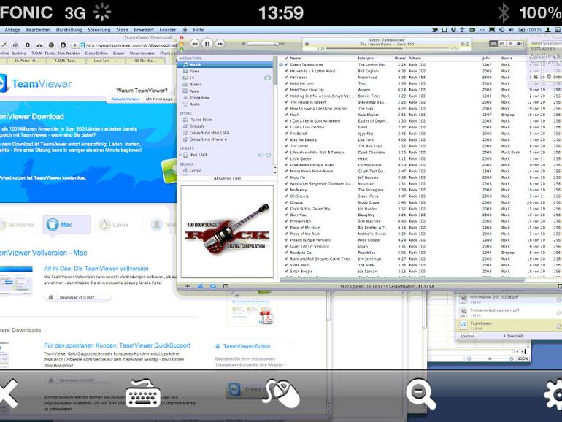This screenshot has width=562, height=422.
Task: Select Filme in the iTunes sidebar
Action: click(x=226, y=71)
